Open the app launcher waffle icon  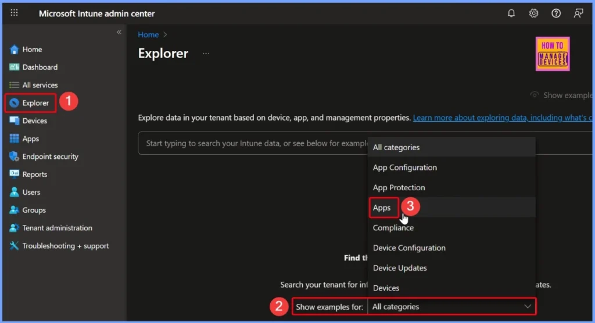point(14,13)
